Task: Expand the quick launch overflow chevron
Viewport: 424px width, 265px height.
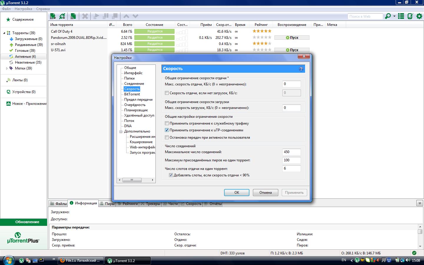Action: coord(54,259)
